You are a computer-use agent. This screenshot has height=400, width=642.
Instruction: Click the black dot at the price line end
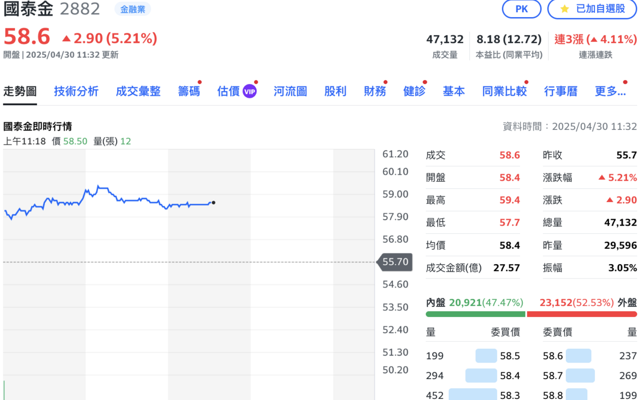click(213, 203)
